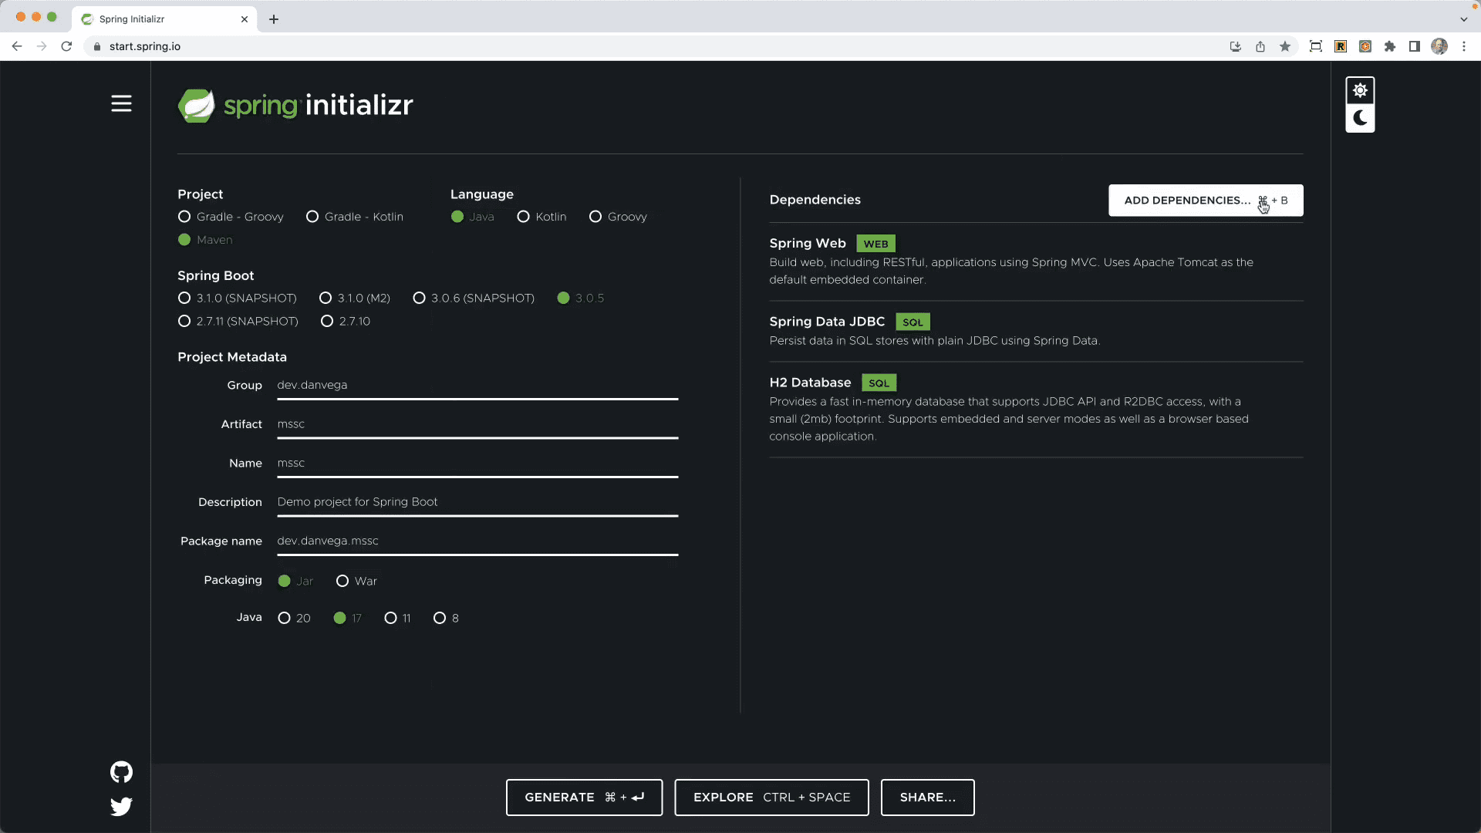1481x833 pixels.
Task: Click the browser reload icon
Action: coord(66,46)
